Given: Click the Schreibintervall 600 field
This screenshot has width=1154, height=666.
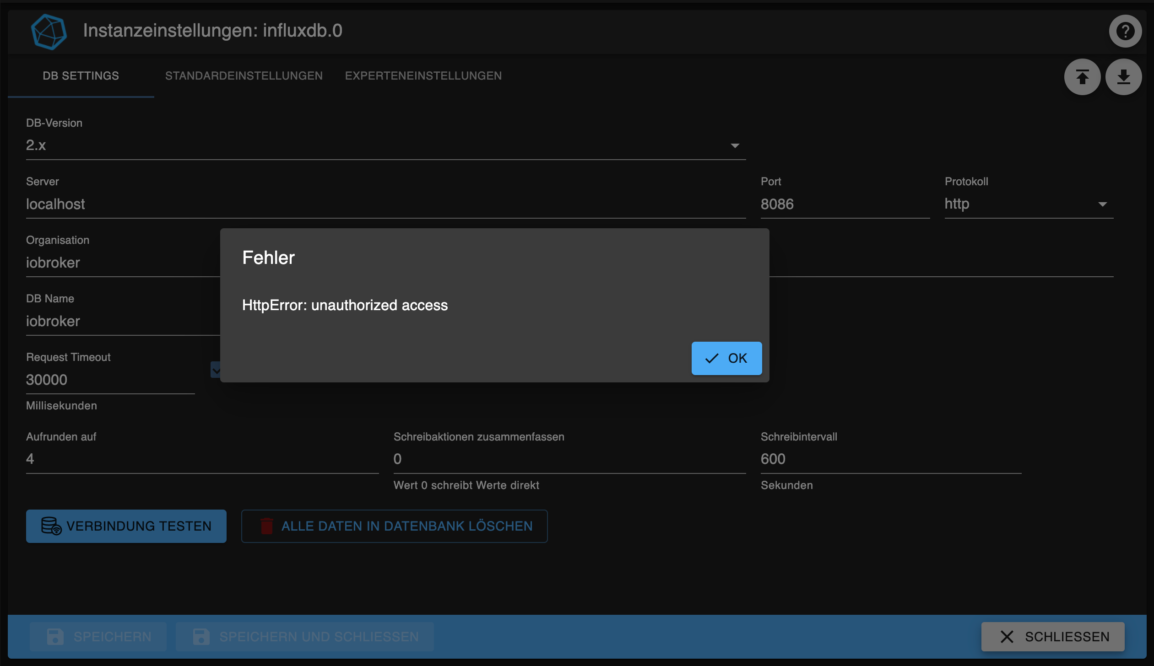Looking at the screenshot, I should 891,459.
